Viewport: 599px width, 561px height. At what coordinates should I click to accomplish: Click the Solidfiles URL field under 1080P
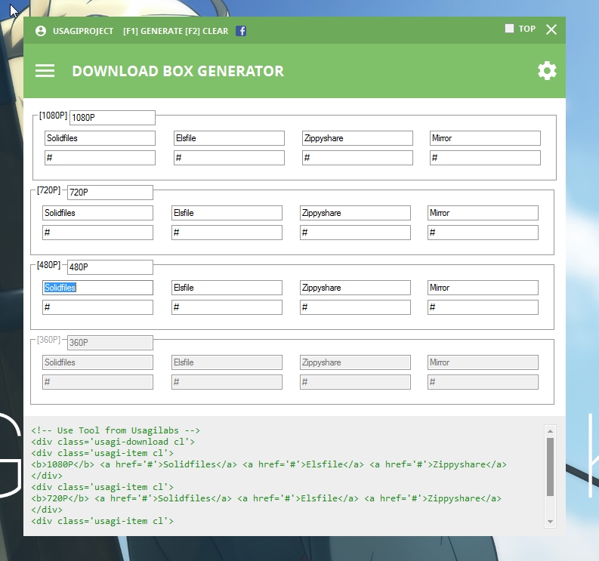(x=100, y=158)
